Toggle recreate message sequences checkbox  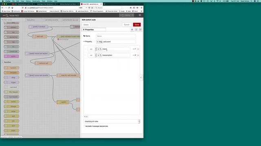click(x=84, y=126)
